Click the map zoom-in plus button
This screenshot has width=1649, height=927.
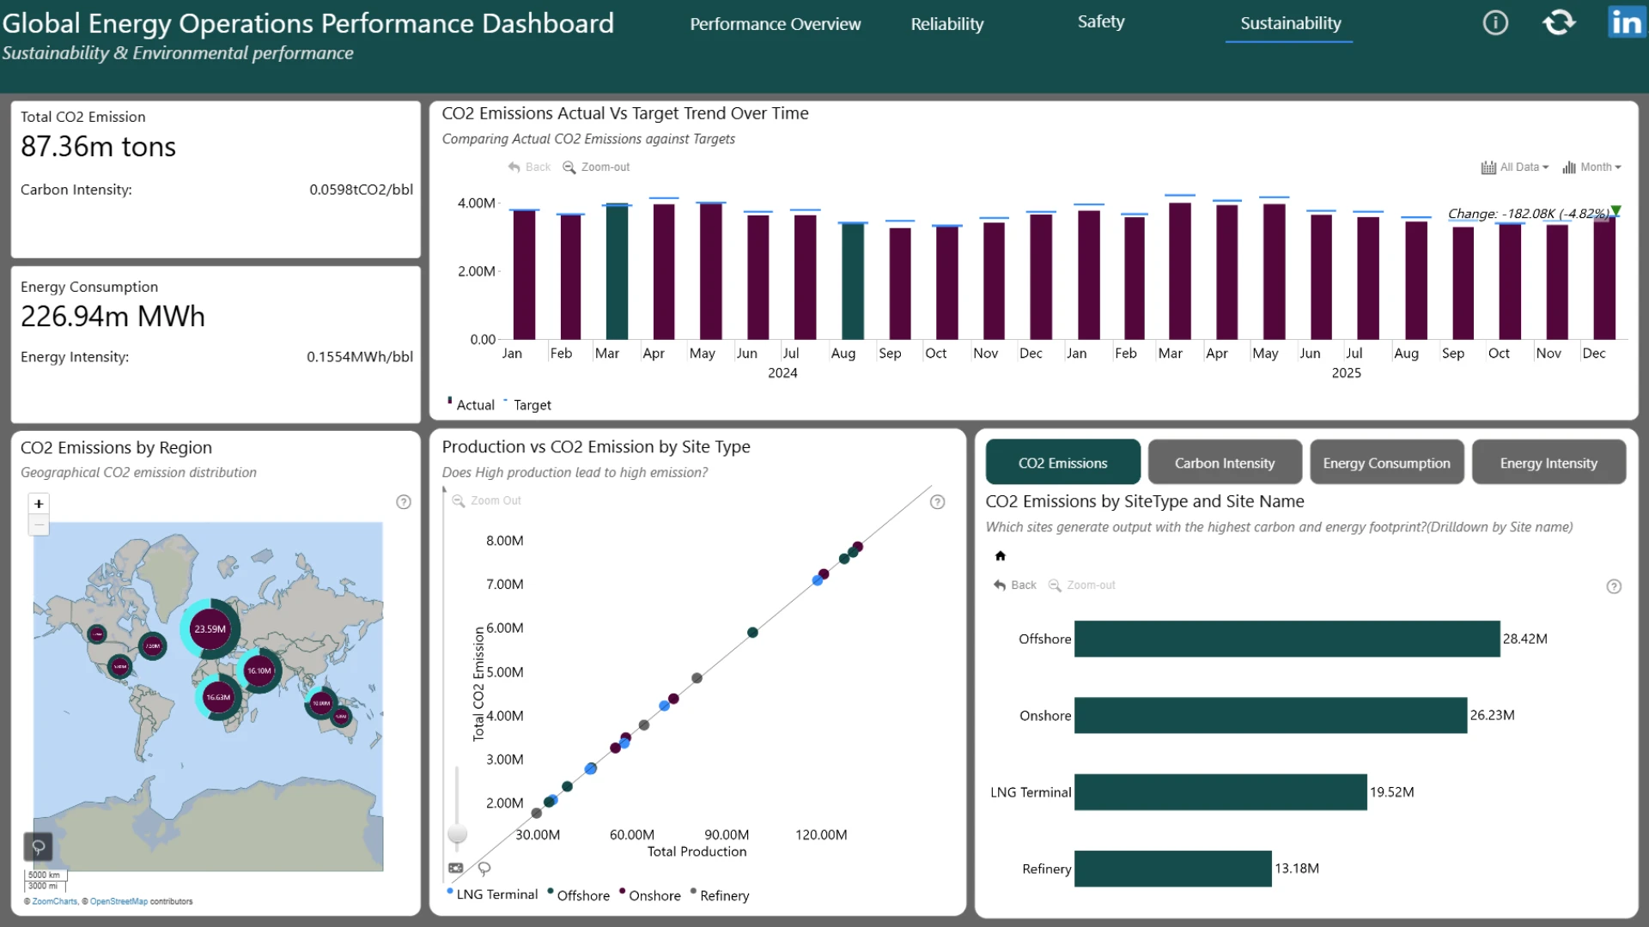(39, 504)
